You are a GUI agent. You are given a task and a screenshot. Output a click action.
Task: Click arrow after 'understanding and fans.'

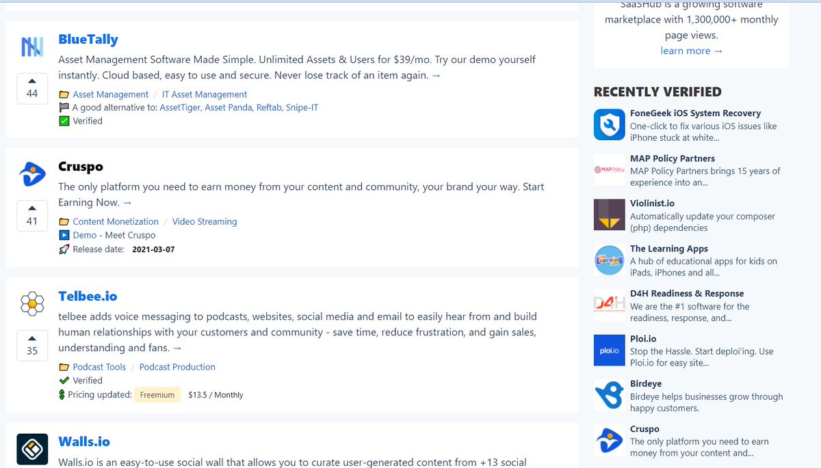(x=177, y=348)
